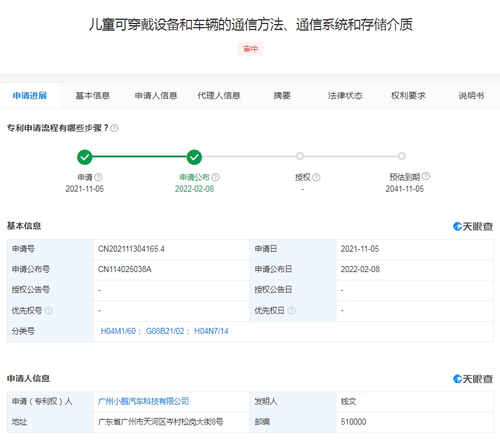The width and height of the screenshot is (500, 442).
Task: Click help icon beside 优先权号 label
Action: coord(49,310)
